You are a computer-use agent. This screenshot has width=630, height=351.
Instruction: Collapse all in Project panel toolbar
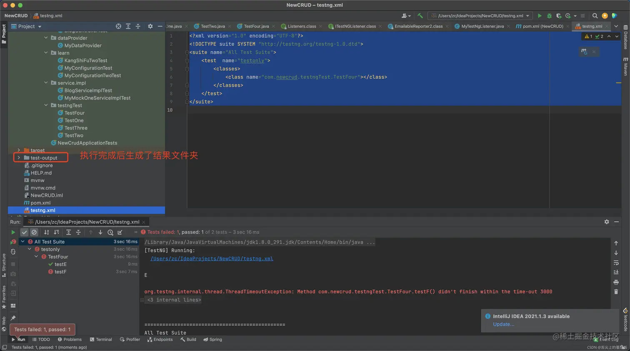[138, 26]
